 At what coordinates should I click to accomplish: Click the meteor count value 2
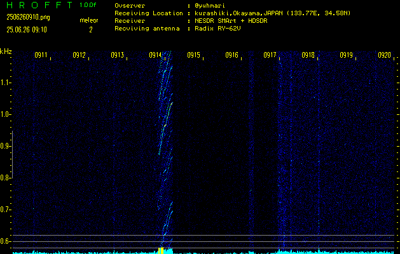(90, 30)
